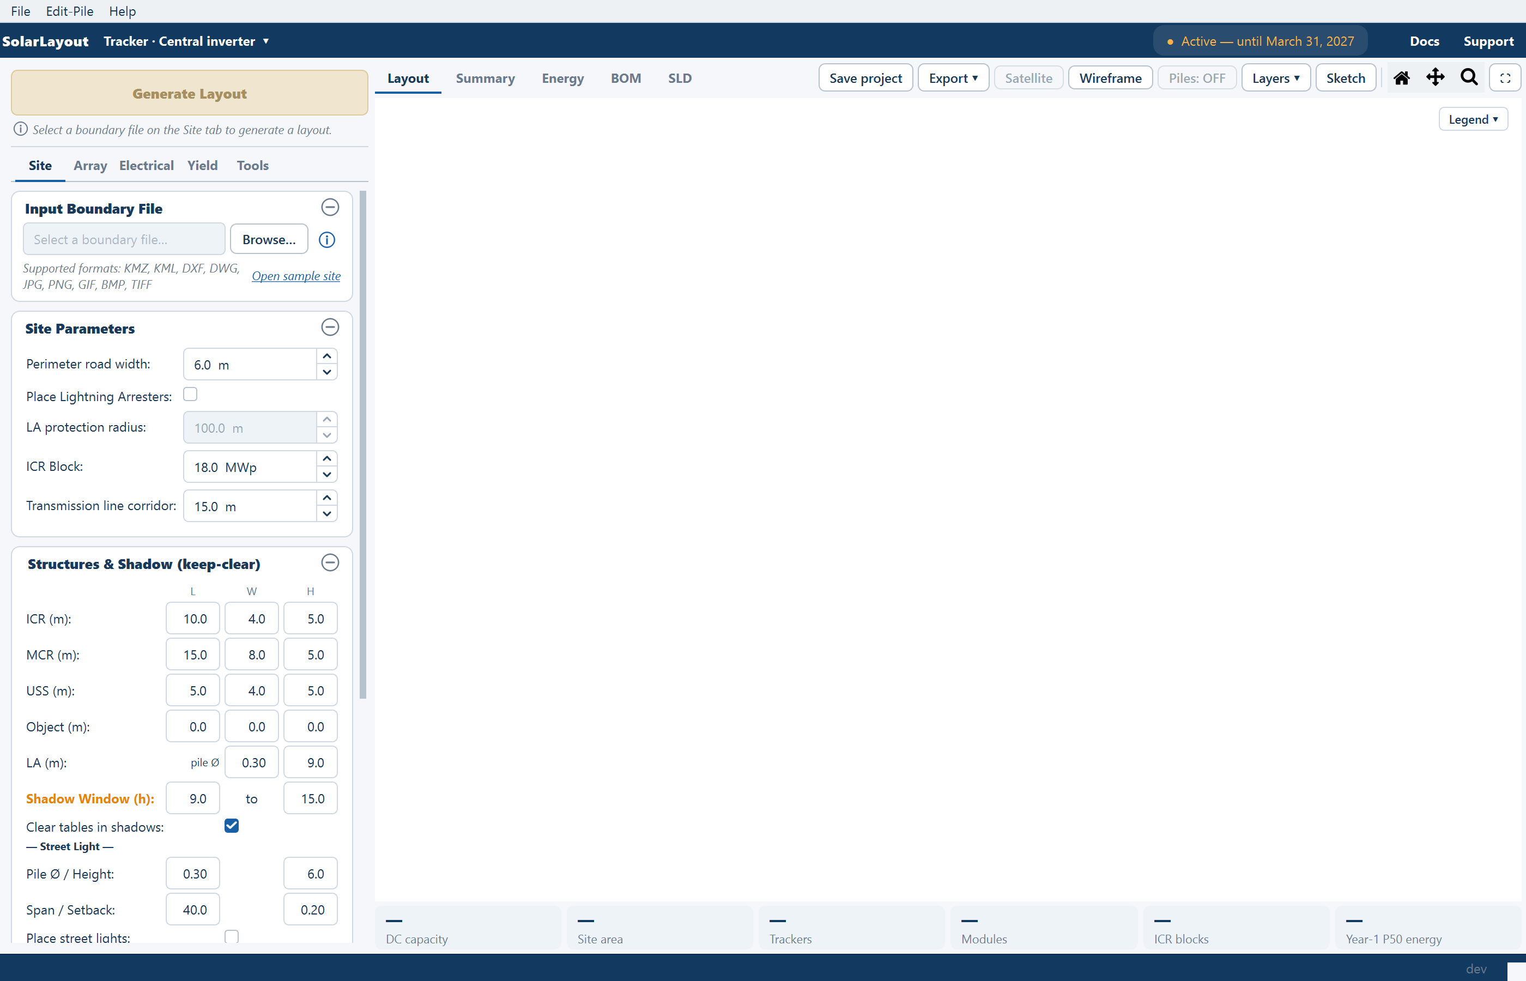
Task: Select the Layout tab
Action: pyautogui.click(x=408, y=78)
